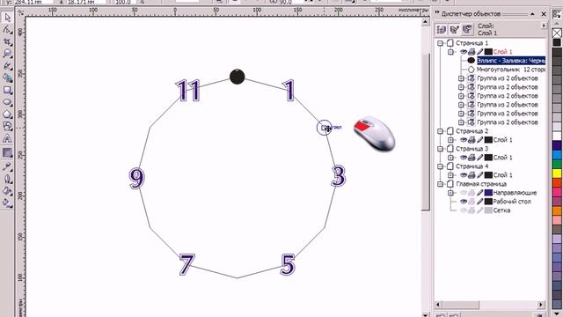The image size is (563, 317).
Task: Click the black ellipse on the polygon
Action: (237, 77)
